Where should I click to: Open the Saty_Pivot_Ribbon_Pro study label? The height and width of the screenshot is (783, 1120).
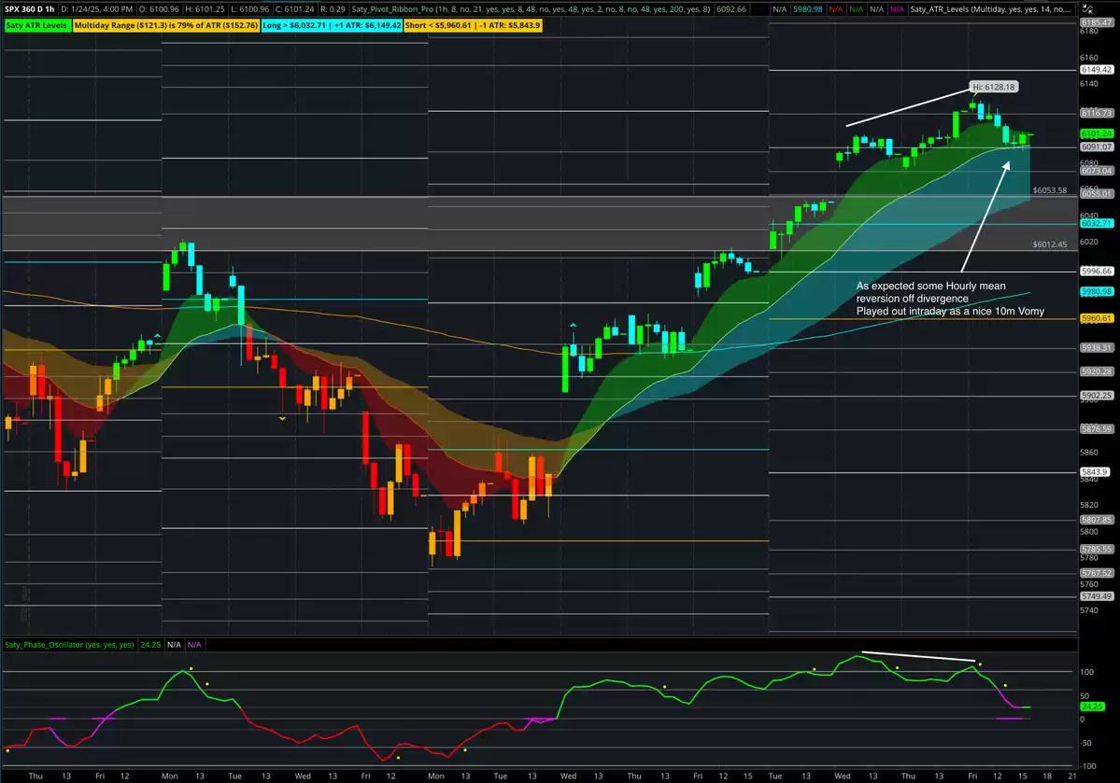point(531,9)
